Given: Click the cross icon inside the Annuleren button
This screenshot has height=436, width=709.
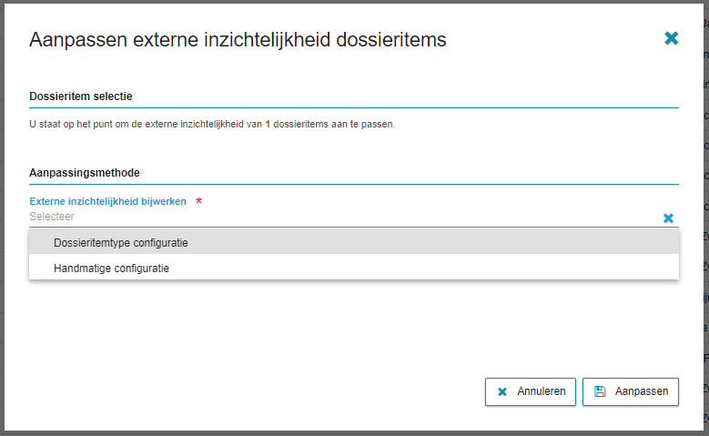Looking at the screenshot, I should (x=502, y=392).
